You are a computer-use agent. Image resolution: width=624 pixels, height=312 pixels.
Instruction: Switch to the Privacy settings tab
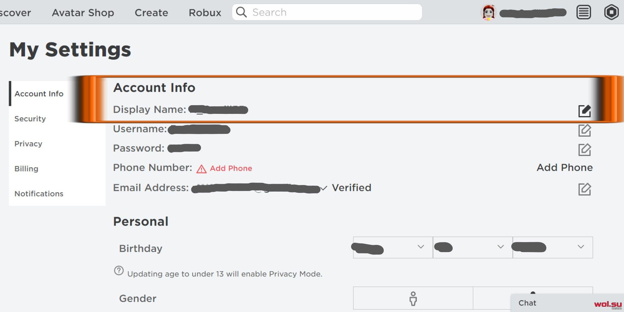tap(28, 144)
